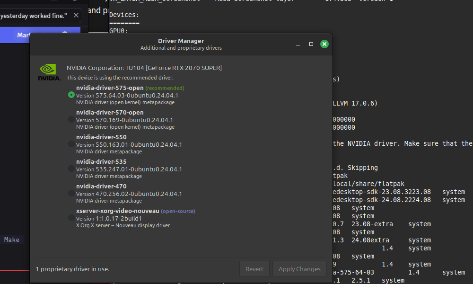The width and height of the screenshot is (473, 284).
Task: Choose the nvidia-driver-535 radio option
Action: (71, 169)
